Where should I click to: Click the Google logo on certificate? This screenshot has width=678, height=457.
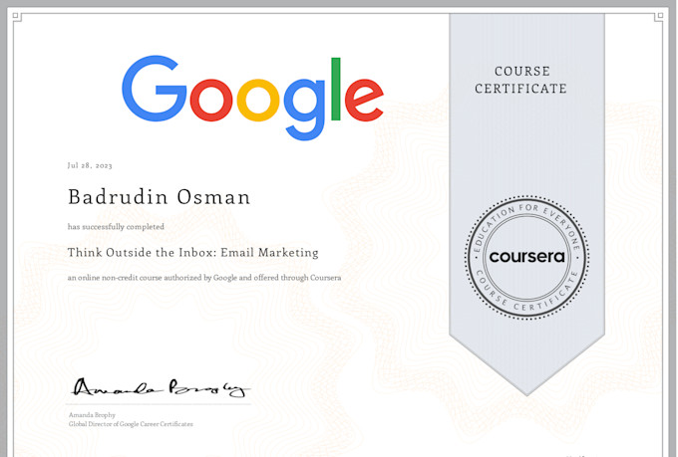pos(252,98)
